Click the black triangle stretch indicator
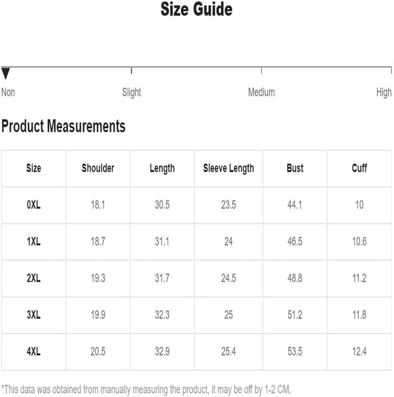This screenshot has height=397, width=394. pos(6,74)
